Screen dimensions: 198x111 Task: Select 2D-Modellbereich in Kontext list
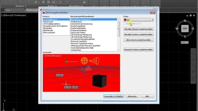[x=56, y=19]
